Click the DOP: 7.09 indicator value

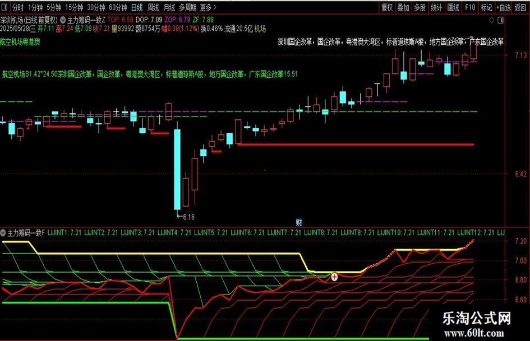coord(149,20)
